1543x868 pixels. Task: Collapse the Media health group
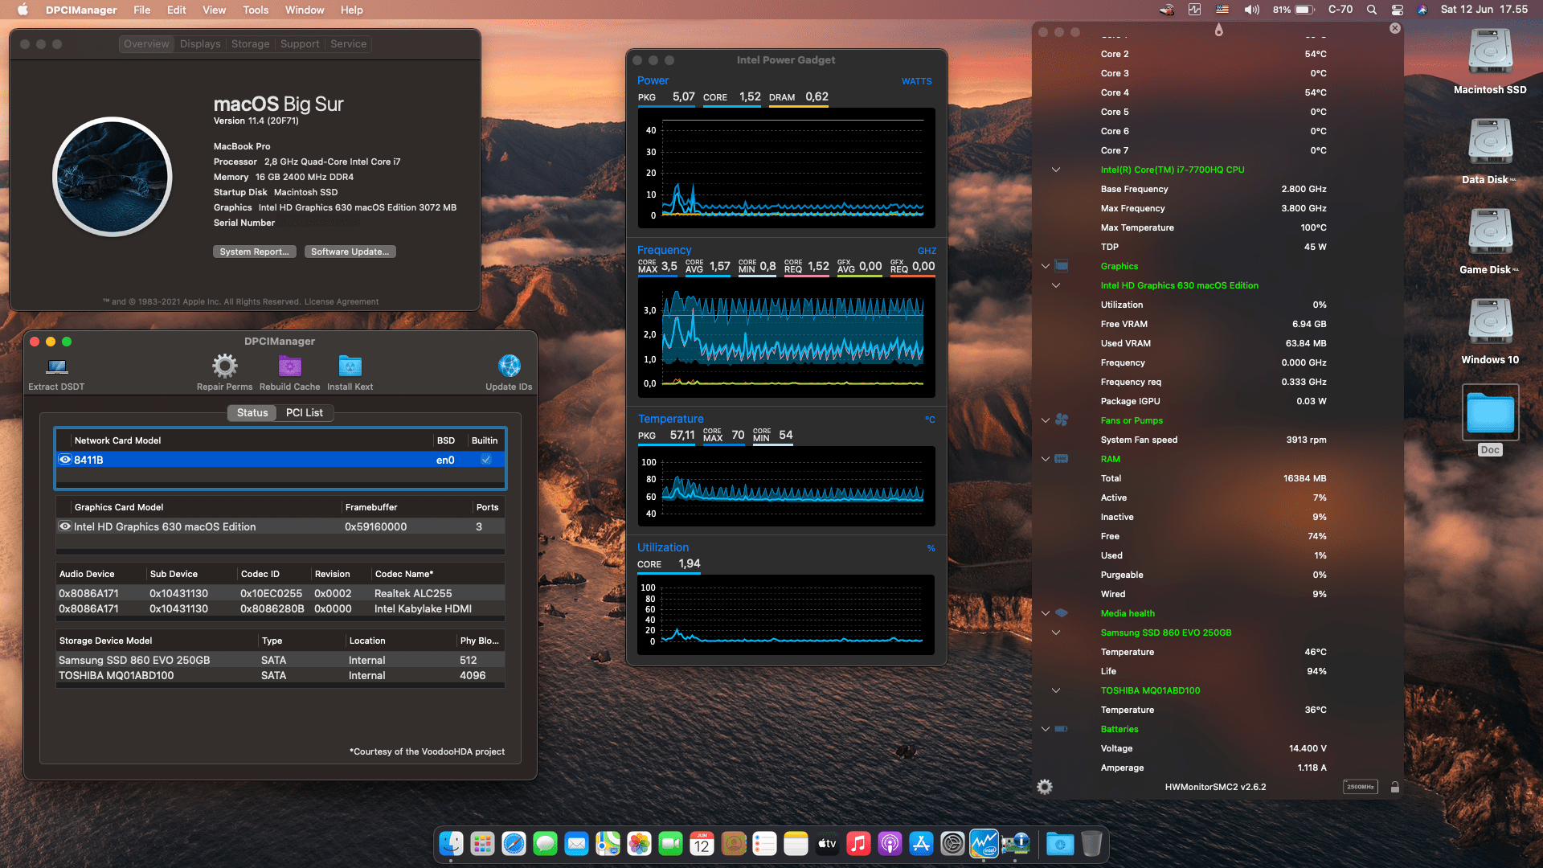pyautogui.click(x=1046, y=613)
